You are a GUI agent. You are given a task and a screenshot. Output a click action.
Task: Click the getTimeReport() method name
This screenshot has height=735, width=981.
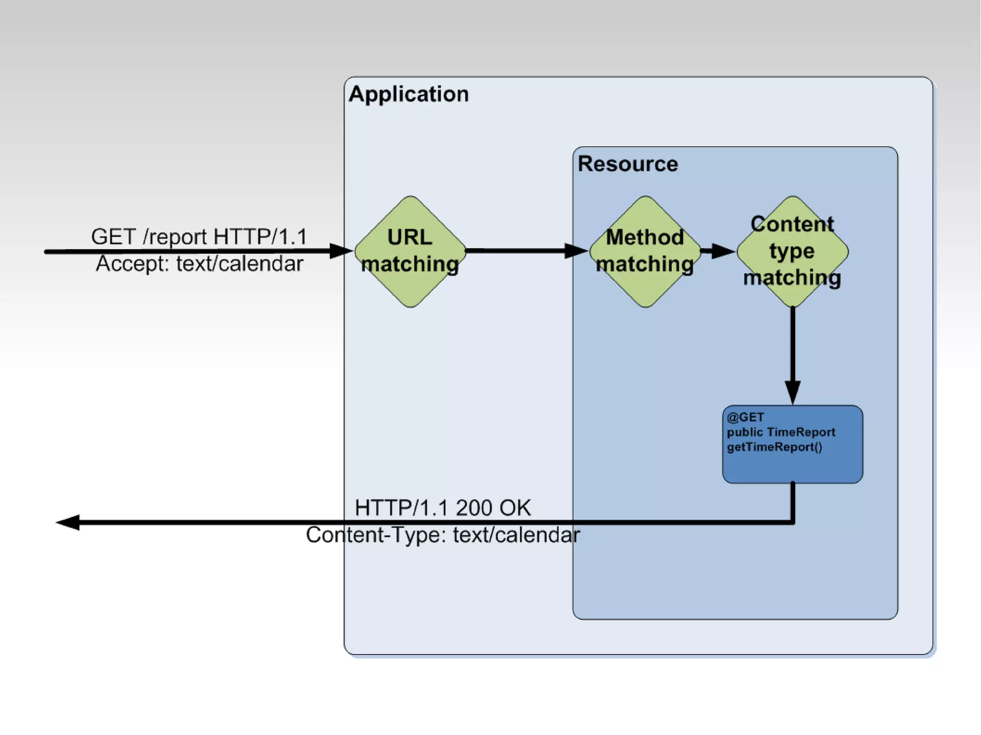click(775, 447)
